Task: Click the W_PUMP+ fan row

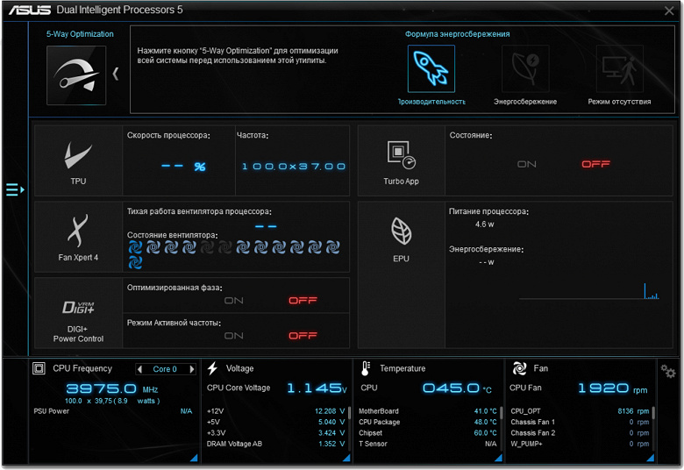Action: click(580, 444)
